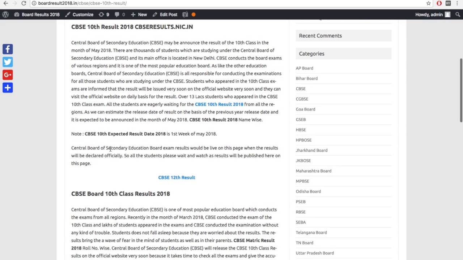The image size is (463, 260).
Task: Click the admin avatar thumbnail
Action: (447, 14)
